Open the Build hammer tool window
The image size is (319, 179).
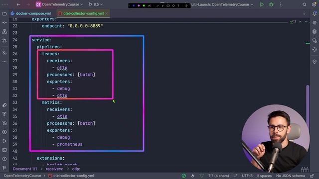click(4, 114)
